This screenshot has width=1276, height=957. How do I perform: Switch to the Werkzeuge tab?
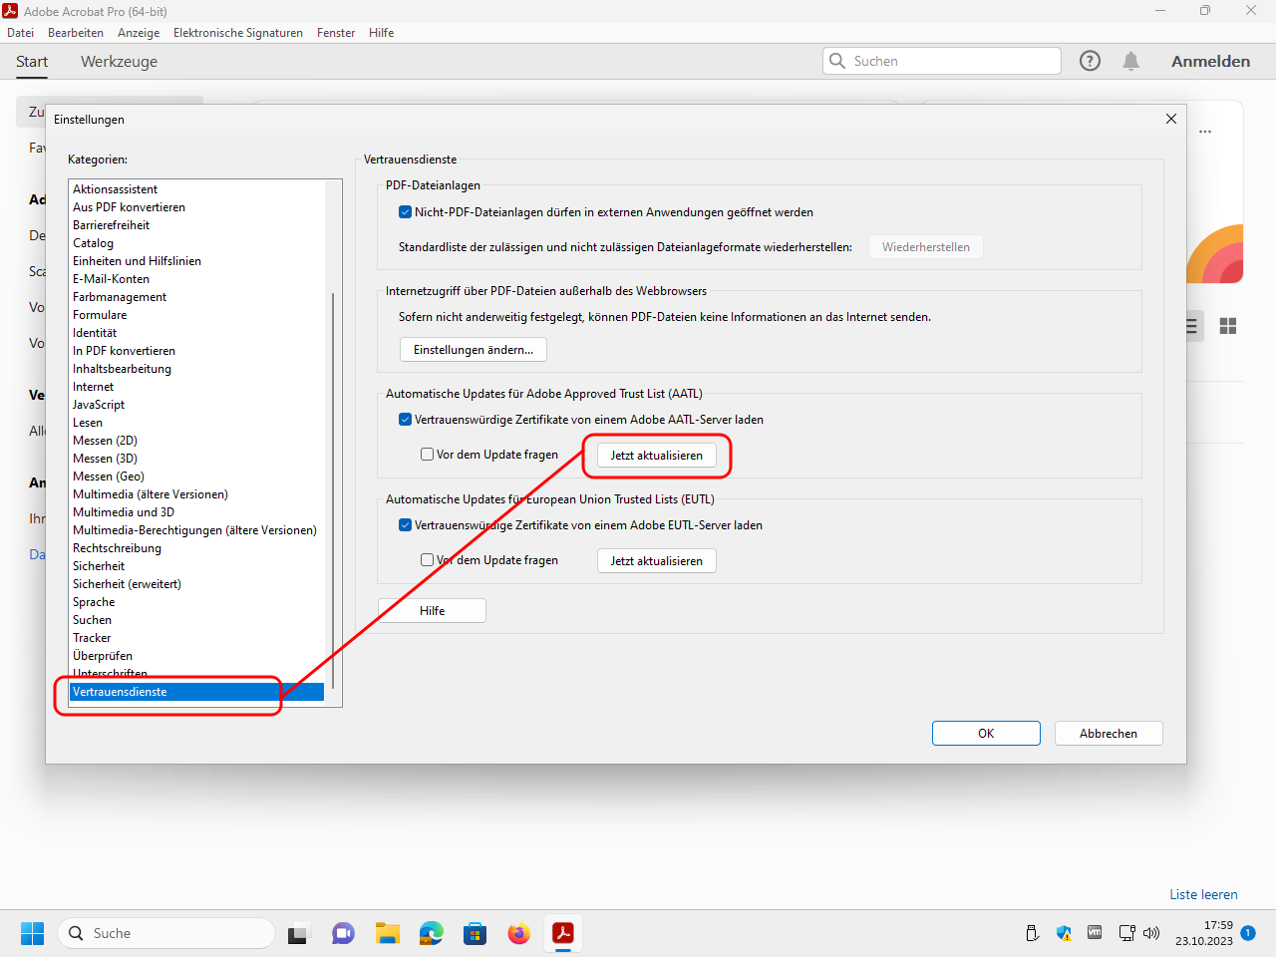(x=119, y=62)
